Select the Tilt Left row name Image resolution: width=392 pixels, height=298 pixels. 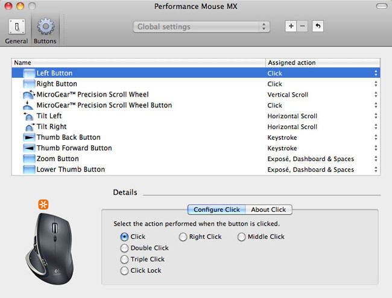point(49,116)
